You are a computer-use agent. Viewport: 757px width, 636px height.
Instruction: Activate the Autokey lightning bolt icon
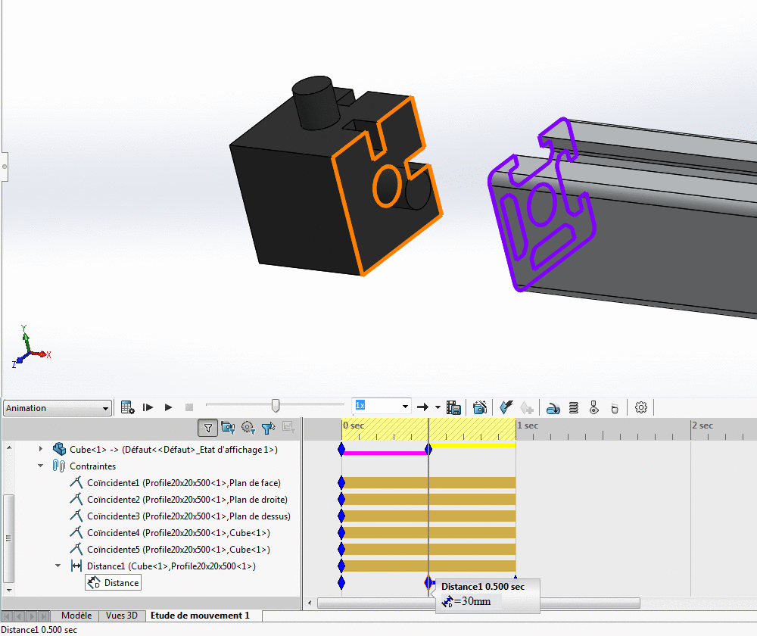506,407
